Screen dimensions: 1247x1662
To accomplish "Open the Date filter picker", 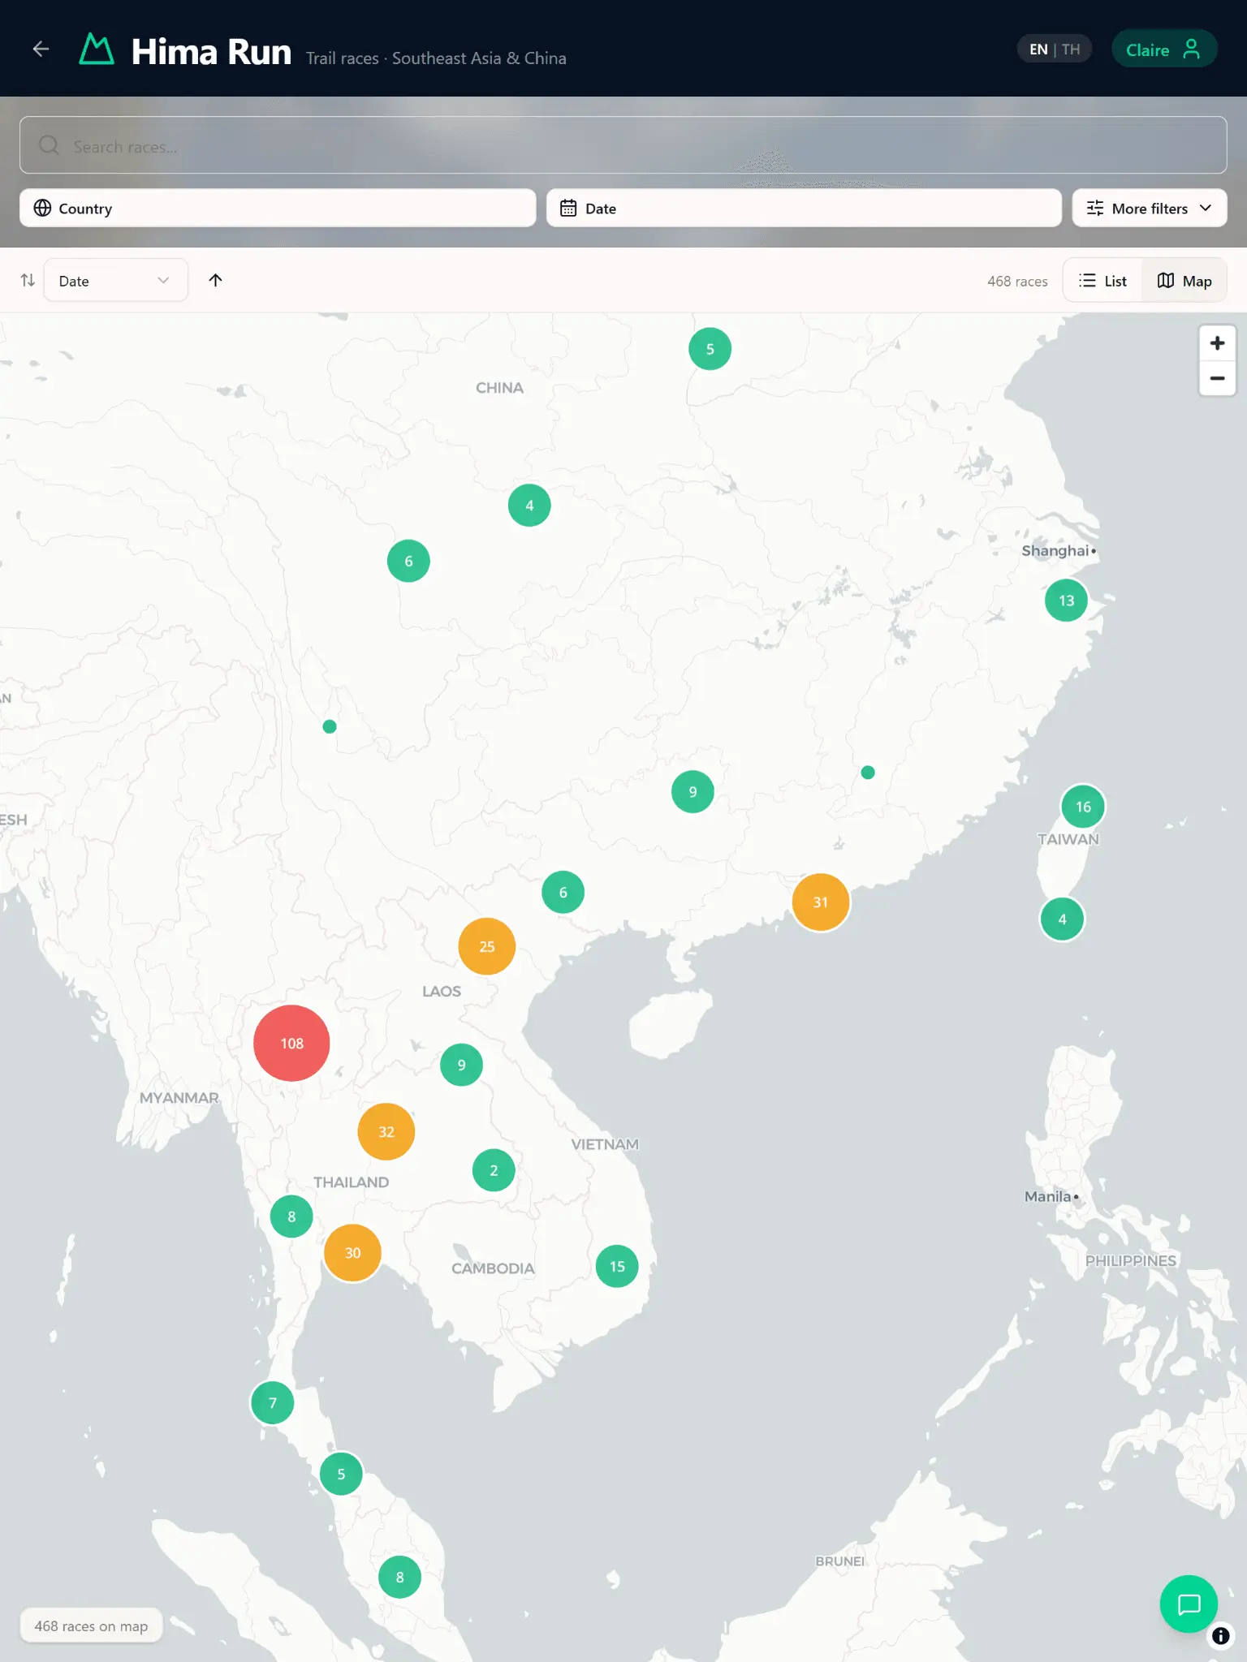I will 804,209.
